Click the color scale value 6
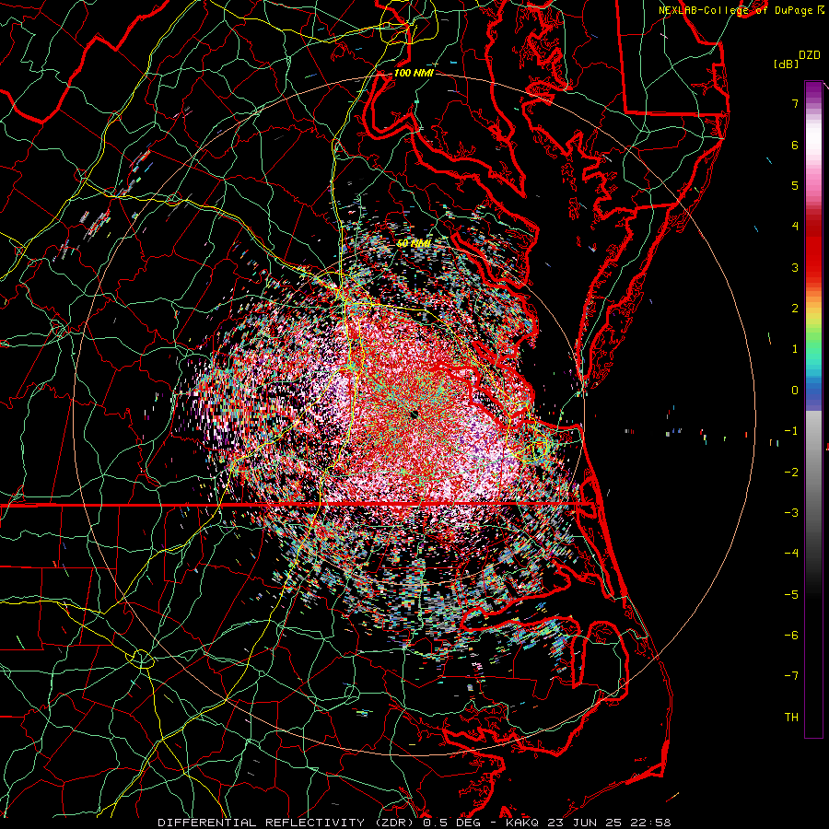The width and height of the screenshot is (829, 829). (x=795, y=145)
